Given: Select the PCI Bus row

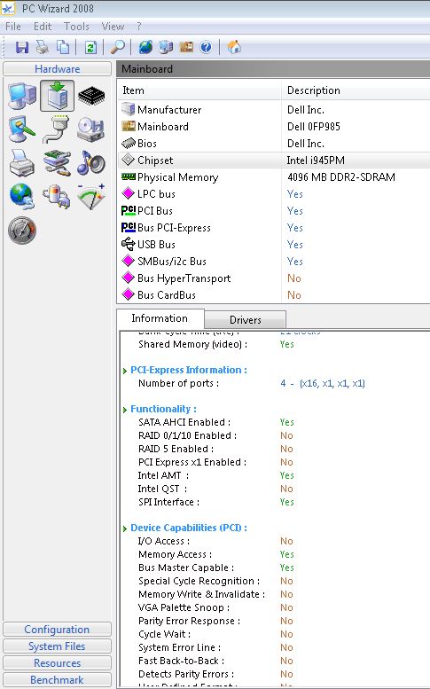Looking at the screenshot, I should coord(274,210).
